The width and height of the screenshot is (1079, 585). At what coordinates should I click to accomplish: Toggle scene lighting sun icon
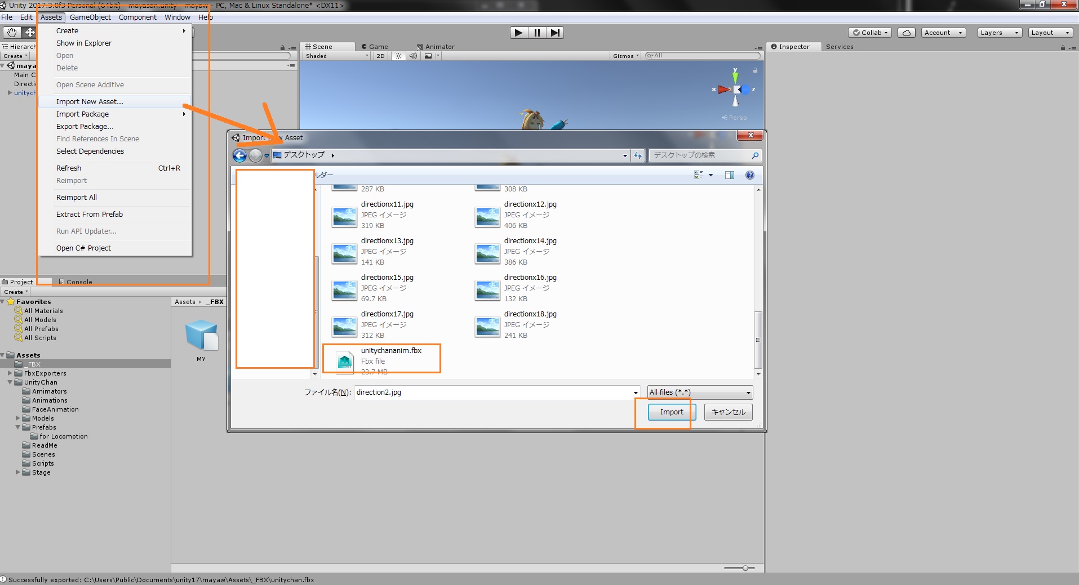click(x=398, y=56)
